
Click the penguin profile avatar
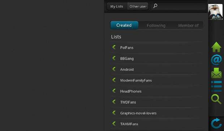pos(215,12)
